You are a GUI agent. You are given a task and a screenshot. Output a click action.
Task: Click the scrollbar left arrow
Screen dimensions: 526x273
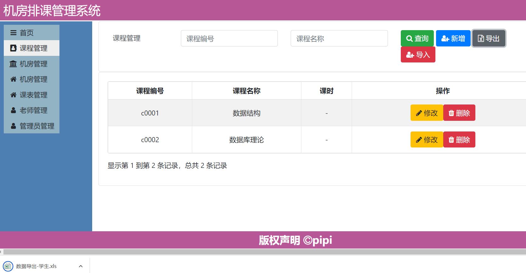[x=1, y=252]
